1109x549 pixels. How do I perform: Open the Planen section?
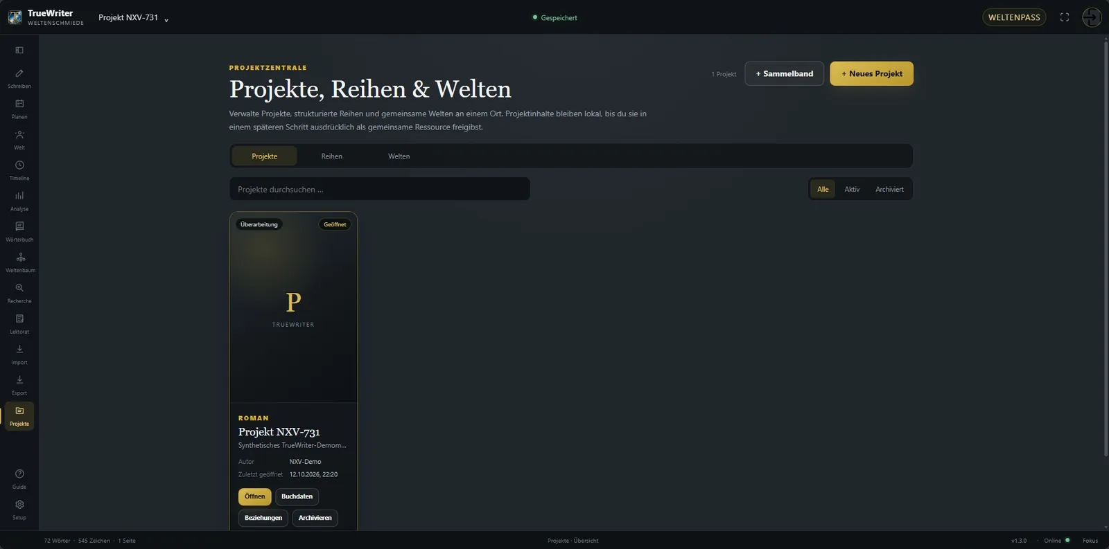pyautogui.click(x=19, y=109)
